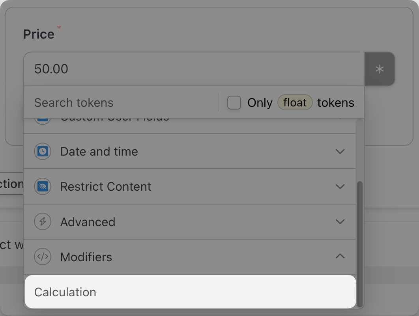Expand the Date and time chevron
The image size is (419, 316).
(x=340, y=151)
